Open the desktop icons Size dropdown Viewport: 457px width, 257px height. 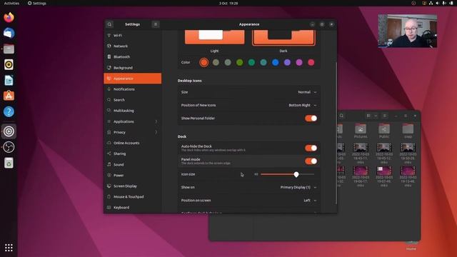click(x=307, y=92)
